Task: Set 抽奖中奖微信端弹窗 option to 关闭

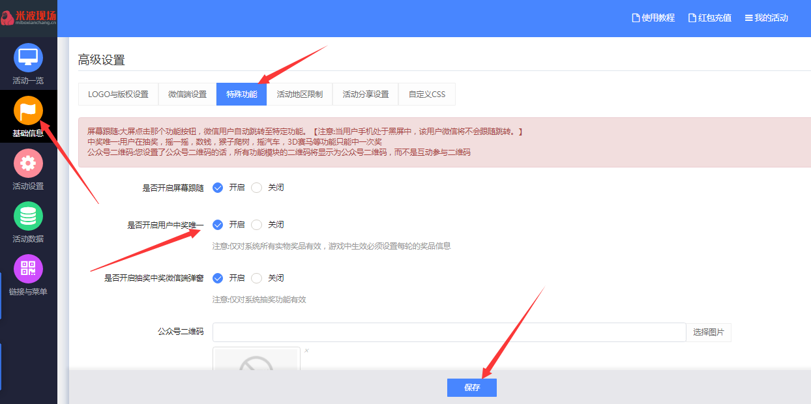Action: (x=257, y=278)
